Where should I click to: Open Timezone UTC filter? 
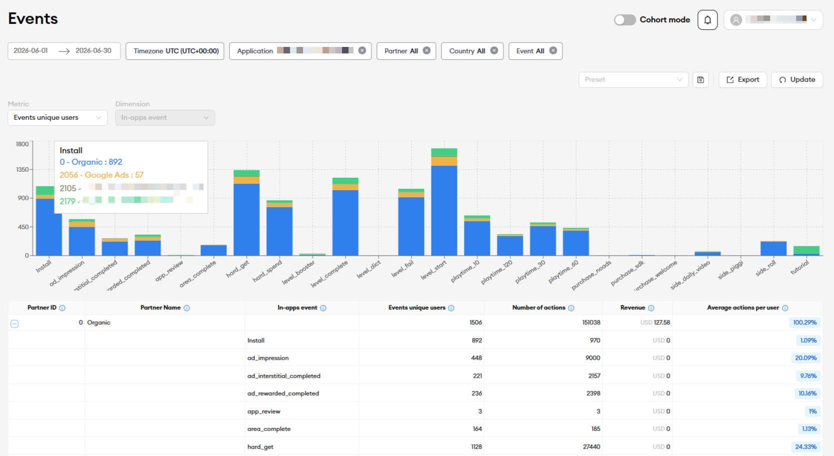click(x=175, y=51)
